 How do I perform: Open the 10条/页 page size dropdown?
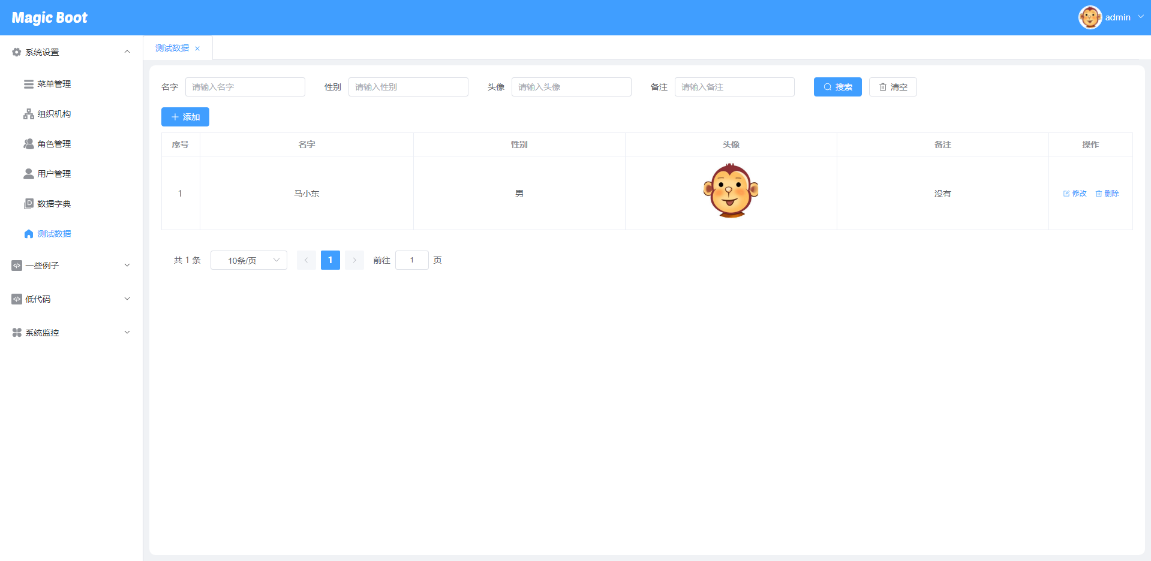[248, 260]
